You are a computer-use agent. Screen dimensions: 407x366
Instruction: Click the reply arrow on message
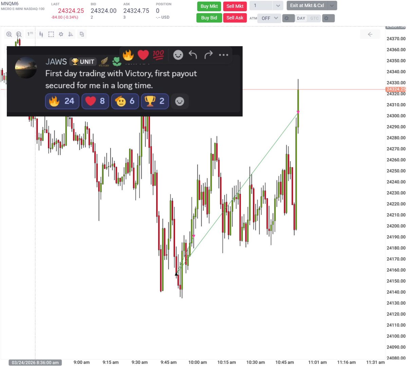(x=193, y=55)
